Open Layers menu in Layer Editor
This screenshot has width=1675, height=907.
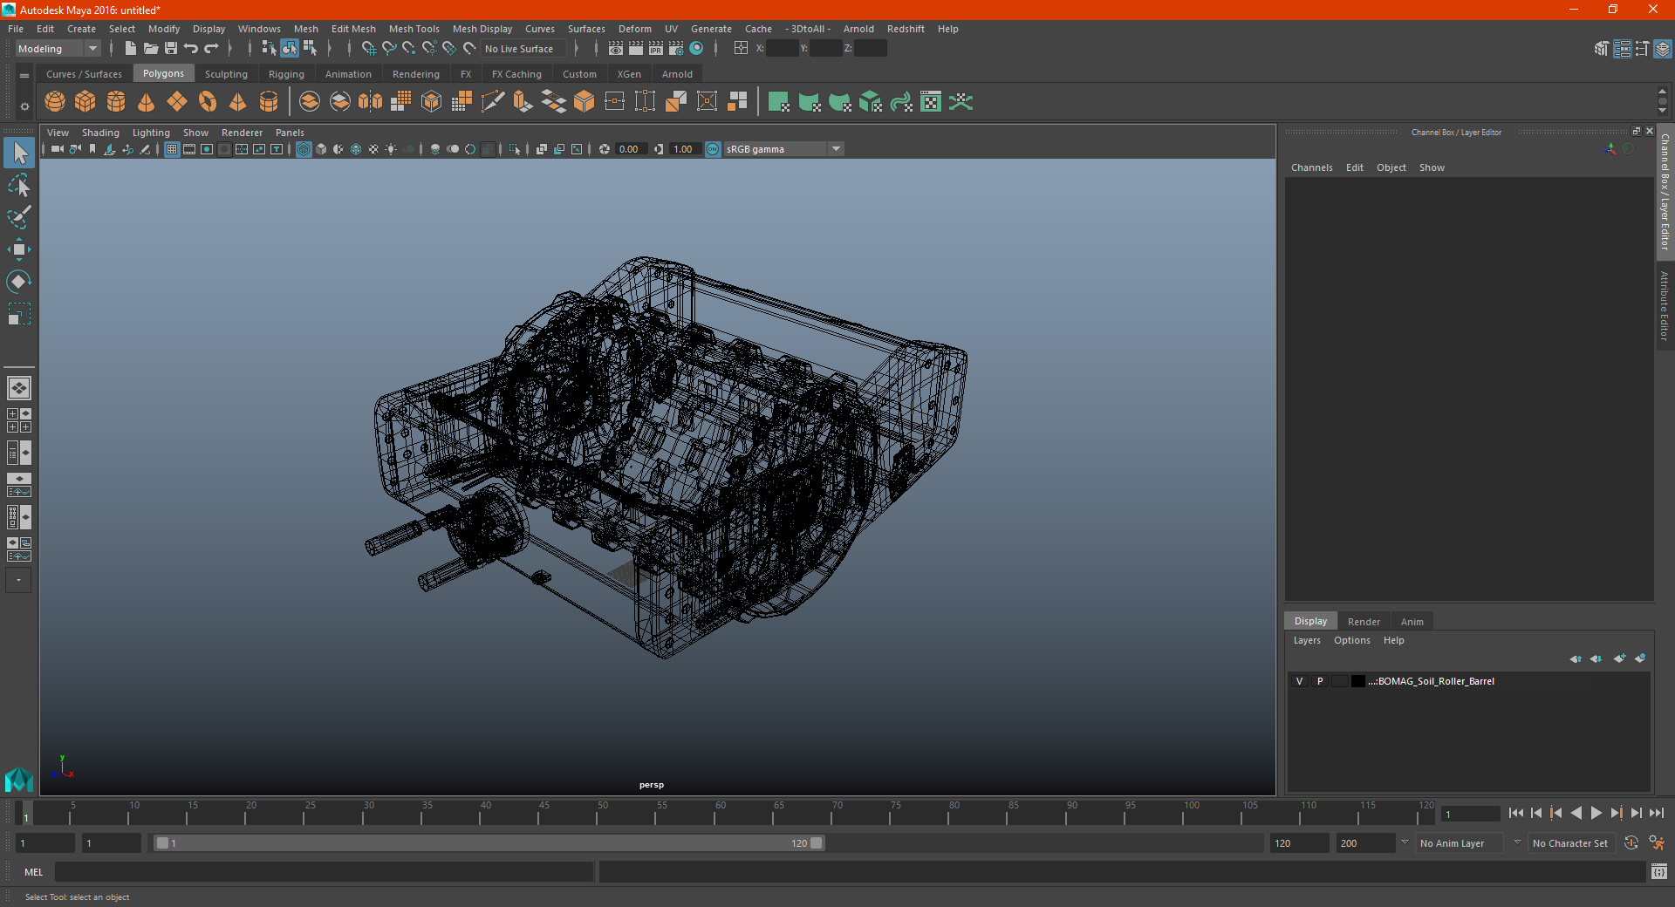point(1307,640)
